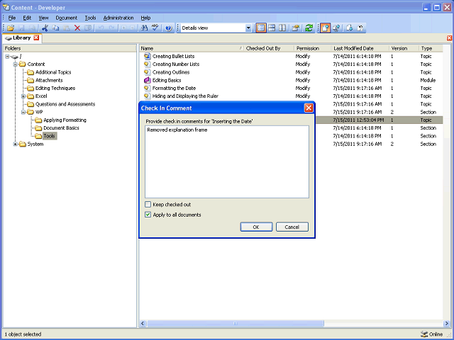Screen dimensions: 454x340
Task: Sort by the Name column header
Action: point(192,48)
